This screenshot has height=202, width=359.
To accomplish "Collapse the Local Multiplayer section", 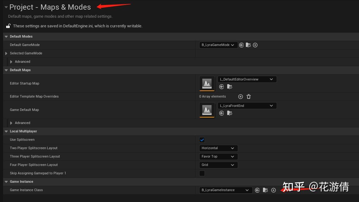I will click(x=6, y=131).
